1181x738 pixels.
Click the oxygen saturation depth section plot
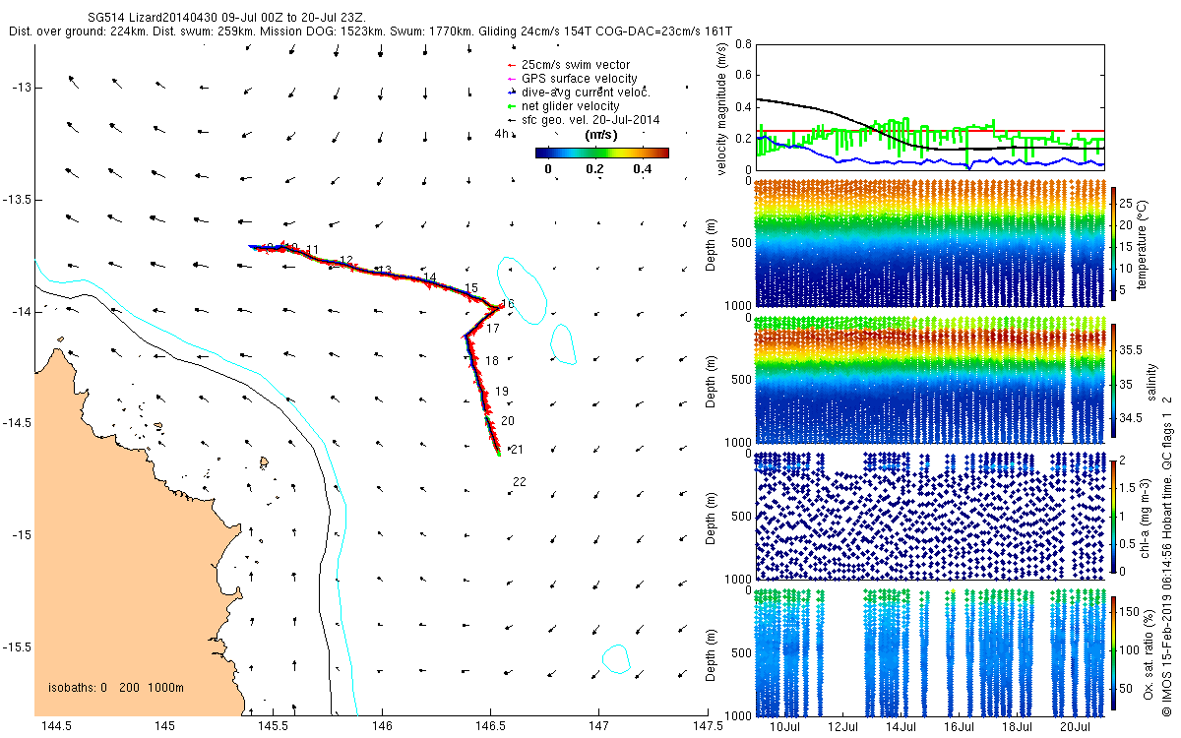click(x=929, y=651)
